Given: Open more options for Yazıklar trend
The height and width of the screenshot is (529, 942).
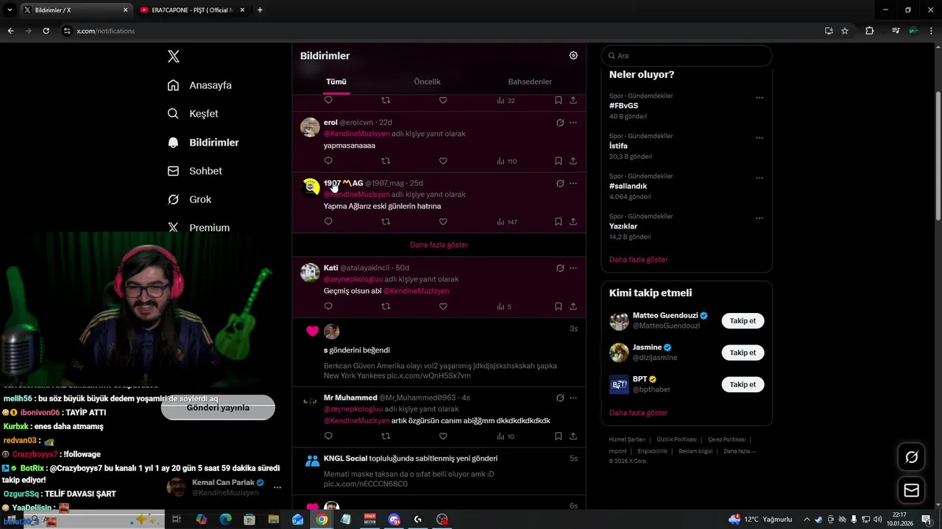Looking at the screenshot, I should [759, 218].
